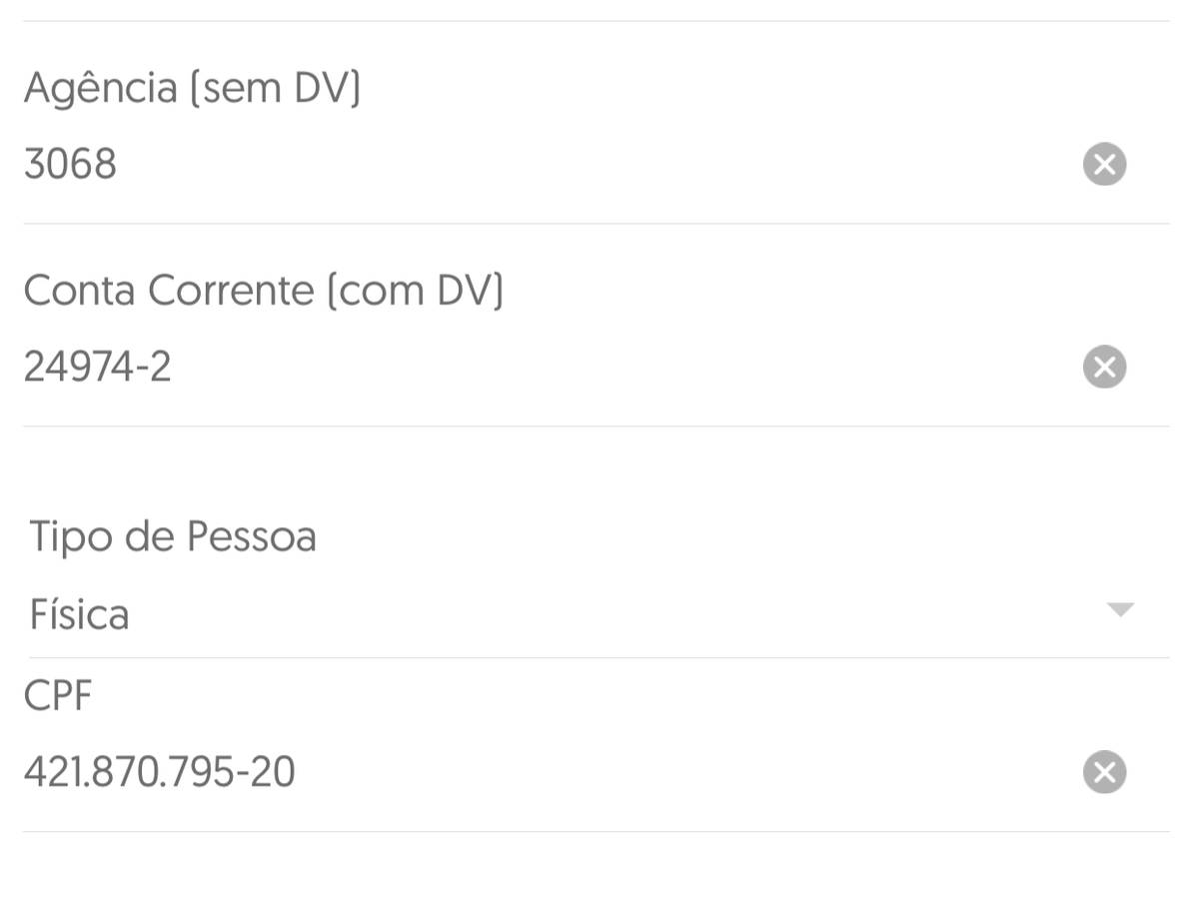Viewport: 1199px width, 899px height.
Task: Erase the CPF number via X icon
Action: 1104,772
